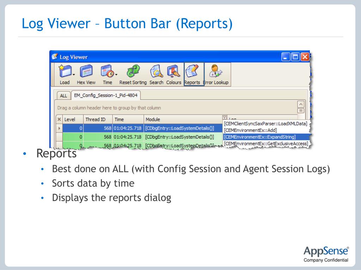Sort by the Thread ID column header
This screenshot has height=270, width=361.
point(98,120)
